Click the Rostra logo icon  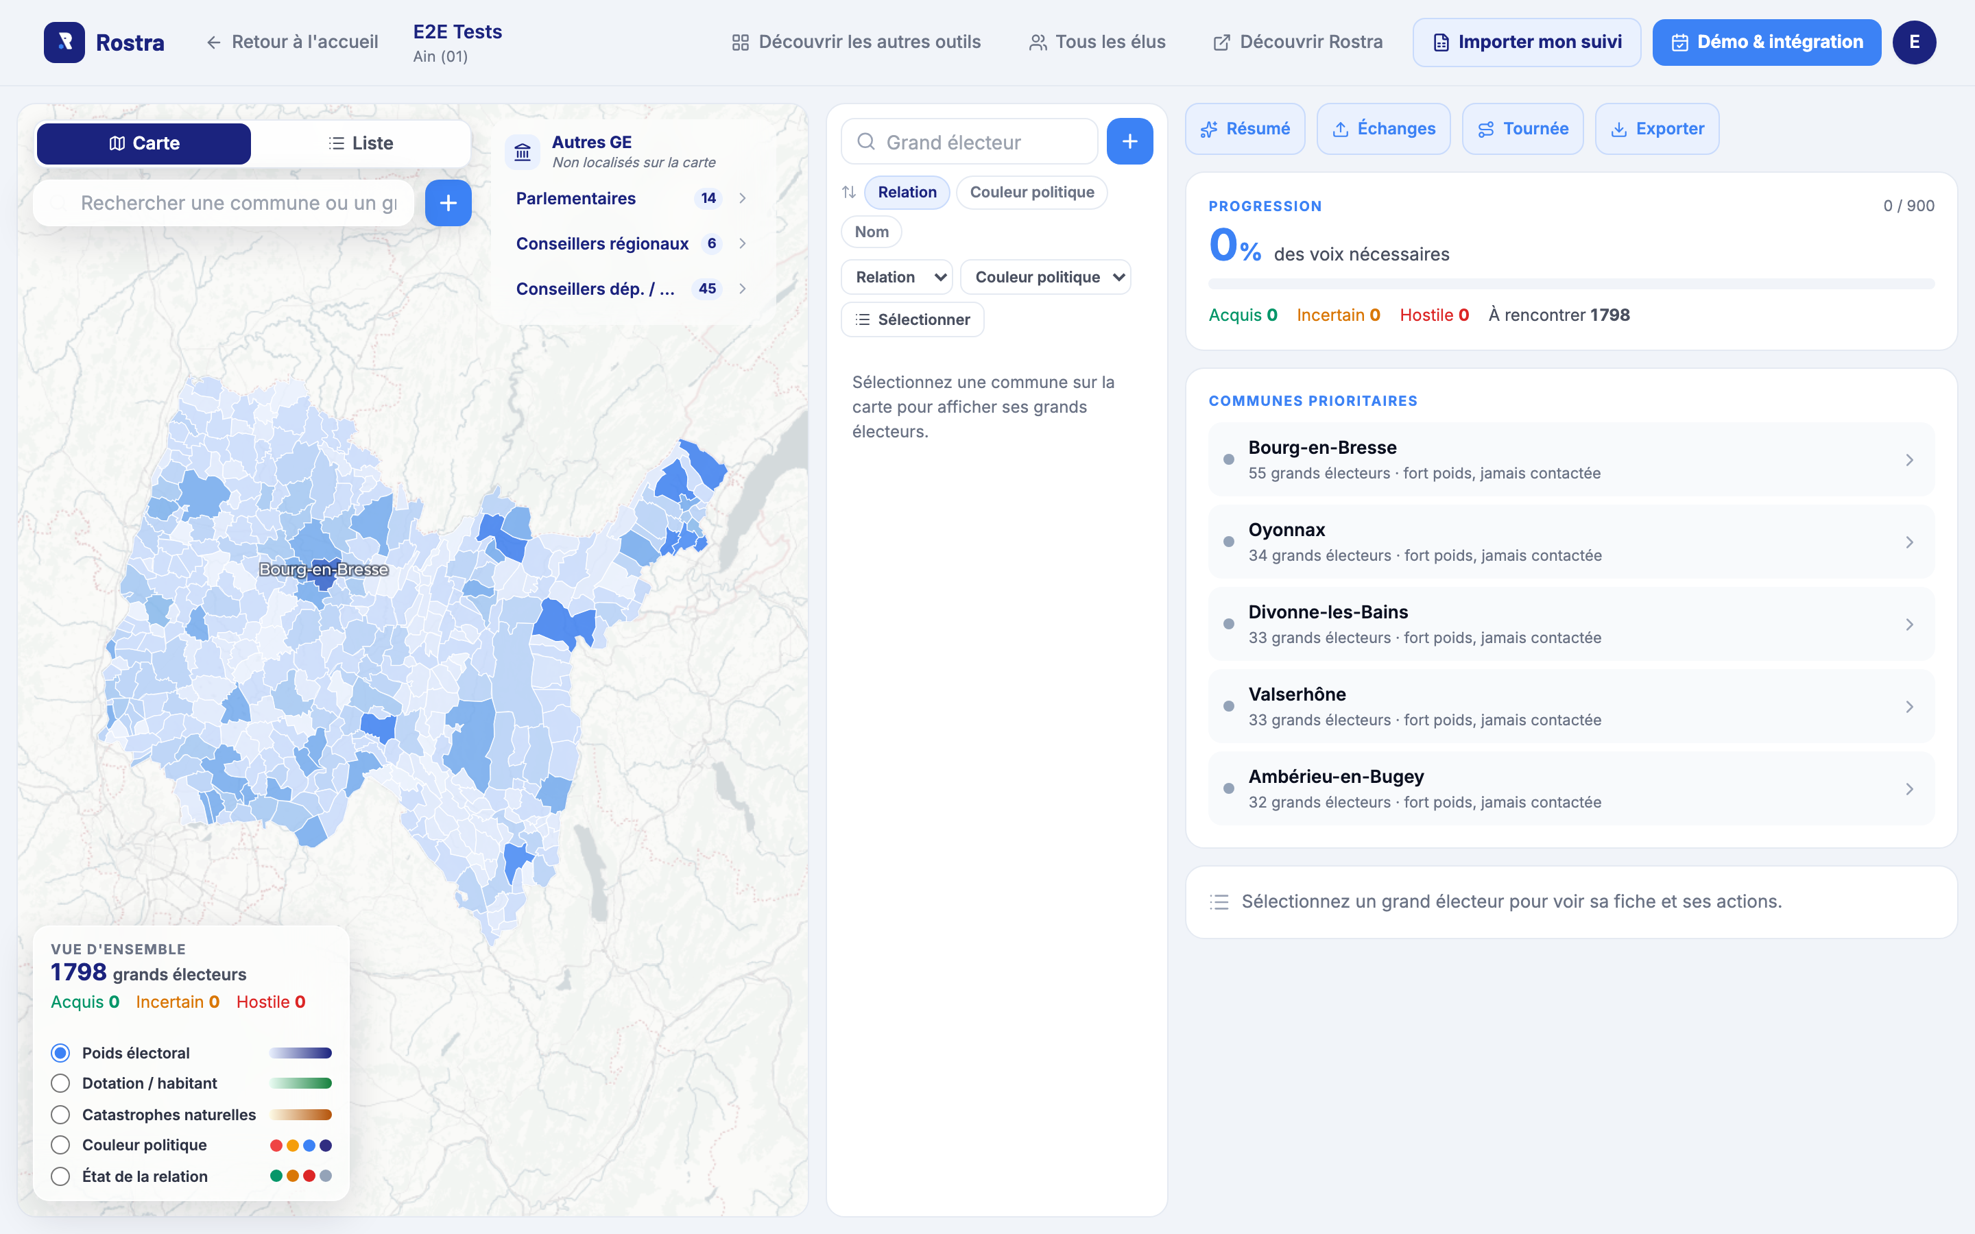tap(64, 43)
